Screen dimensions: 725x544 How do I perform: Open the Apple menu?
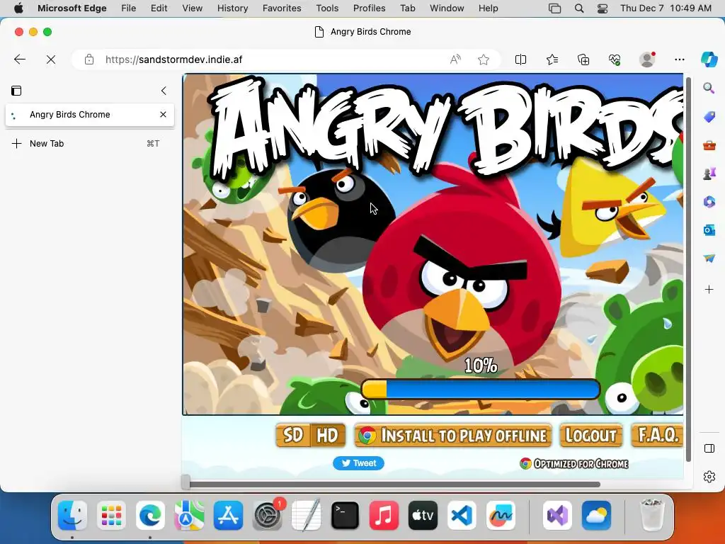coord(19,8)
